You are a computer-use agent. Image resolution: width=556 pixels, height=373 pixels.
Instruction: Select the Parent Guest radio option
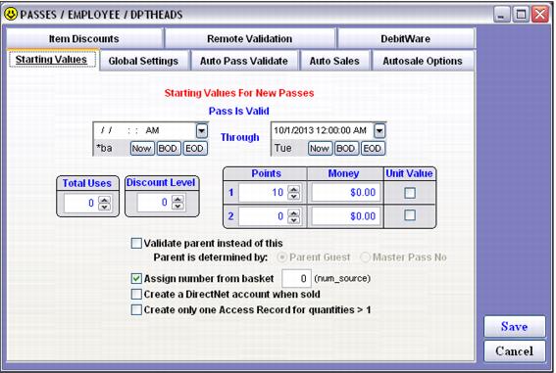pyautogui.click(x=282, y=257)
